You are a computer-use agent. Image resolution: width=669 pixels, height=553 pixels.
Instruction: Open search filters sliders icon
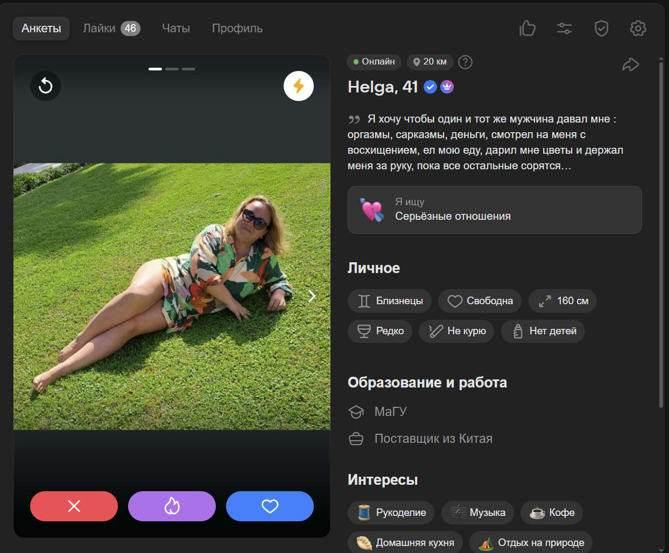pos(565,28)
